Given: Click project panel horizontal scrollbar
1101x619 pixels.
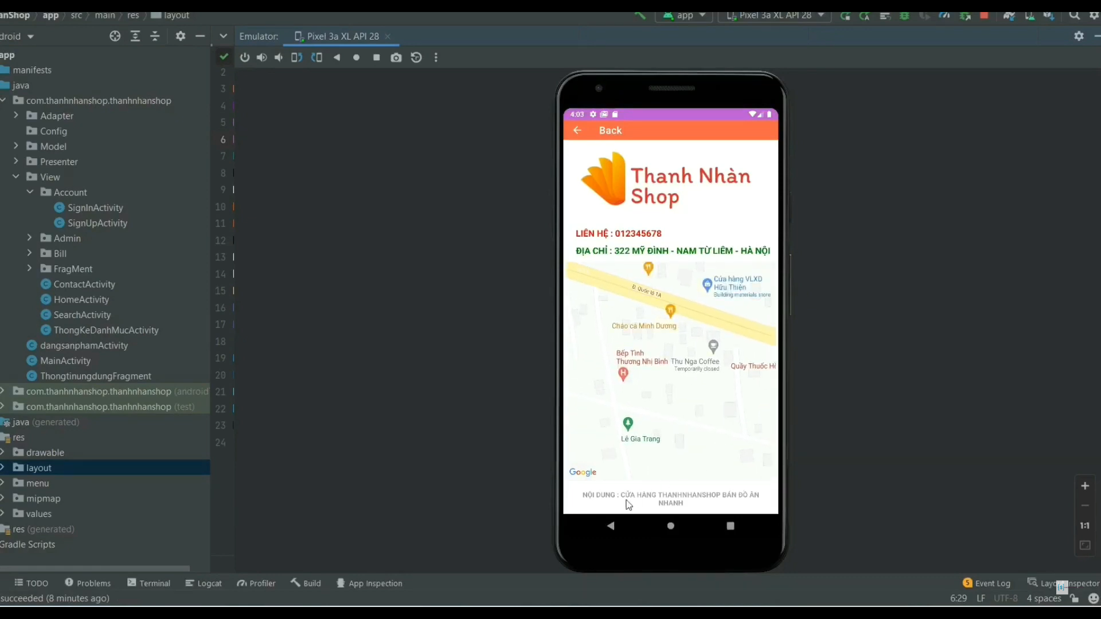Looking at the screenshot, I should [95, 569].
